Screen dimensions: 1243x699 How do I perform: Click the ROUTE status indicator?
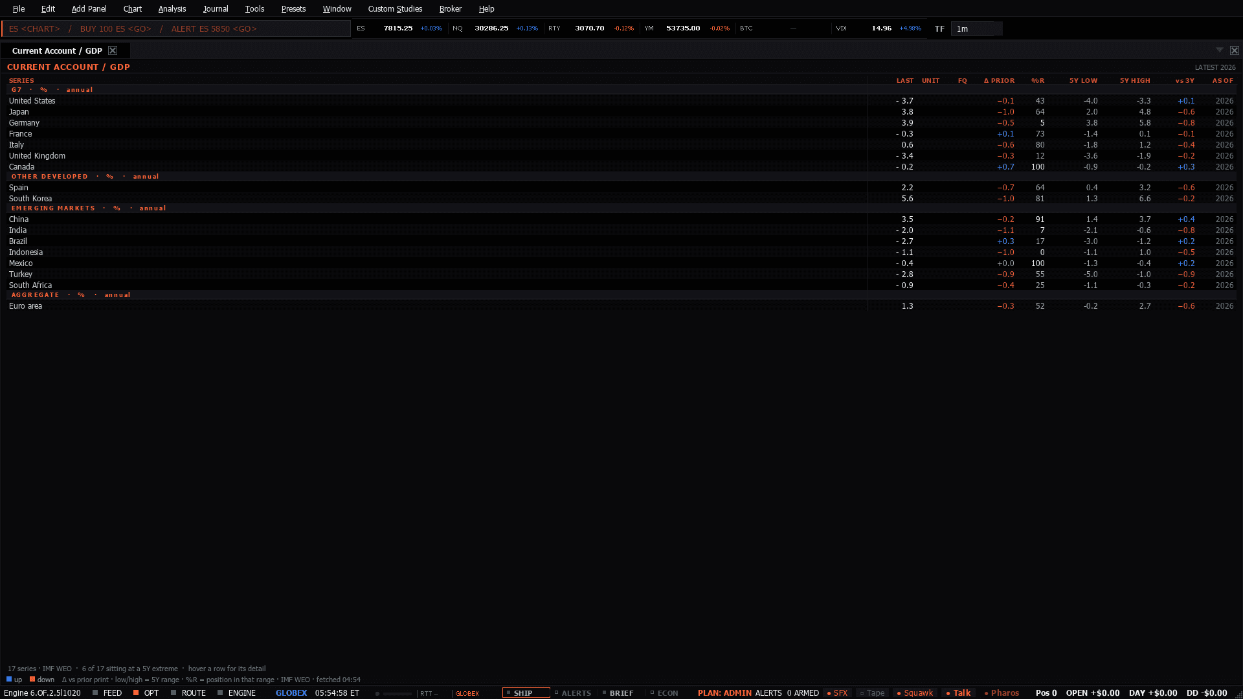(x=188, y=693)
